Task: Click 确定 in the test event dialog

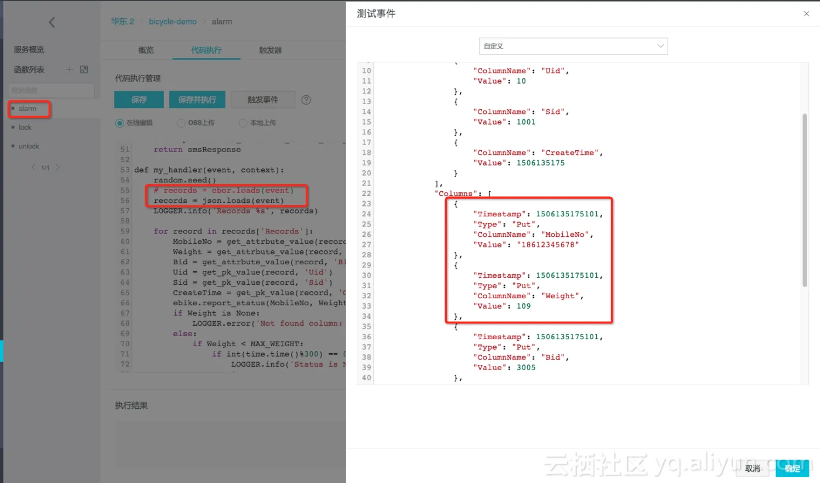Action: pyautogui.click(x=792, y=468)
